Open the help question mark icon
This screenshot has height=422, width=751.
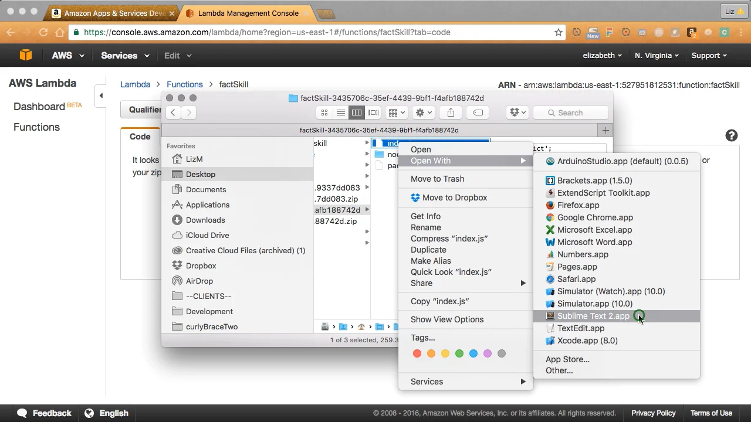[731, 136]
